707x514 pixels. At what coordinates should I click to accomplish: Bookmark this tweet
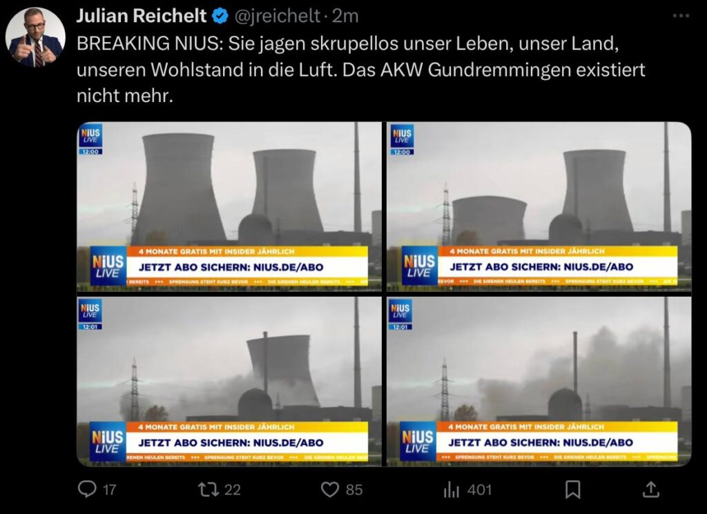(572, 490)
